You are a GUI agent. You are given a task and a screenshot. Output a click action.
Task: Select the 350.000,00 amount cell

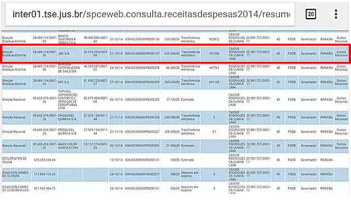(171, 39)
